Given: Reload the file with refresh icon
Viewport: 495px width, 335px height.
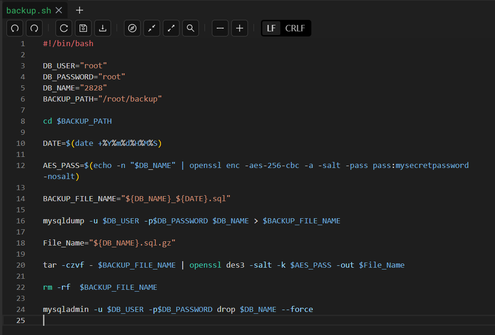Looking at the screenshot, I should point(64,28).
